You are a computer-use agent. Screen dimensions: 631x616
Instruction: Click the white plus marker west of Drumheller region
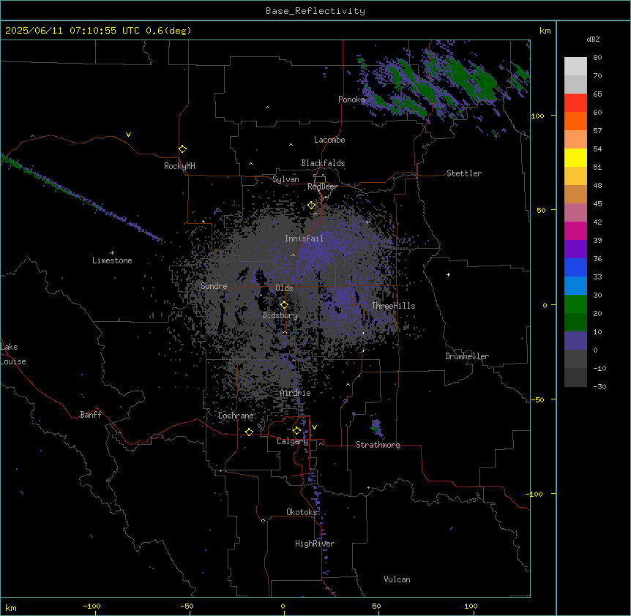pos(448,274)
